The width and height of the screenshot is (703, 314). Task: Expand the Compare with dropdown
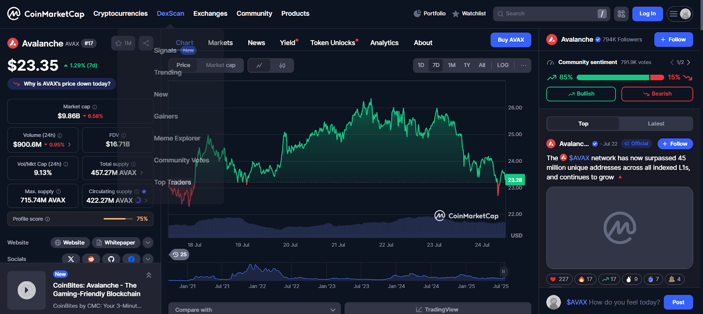(254, 310)
